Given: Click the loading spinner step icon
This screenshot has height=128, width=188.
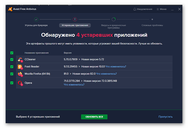Looking at the screenshot, I should [x=114, y=19].
